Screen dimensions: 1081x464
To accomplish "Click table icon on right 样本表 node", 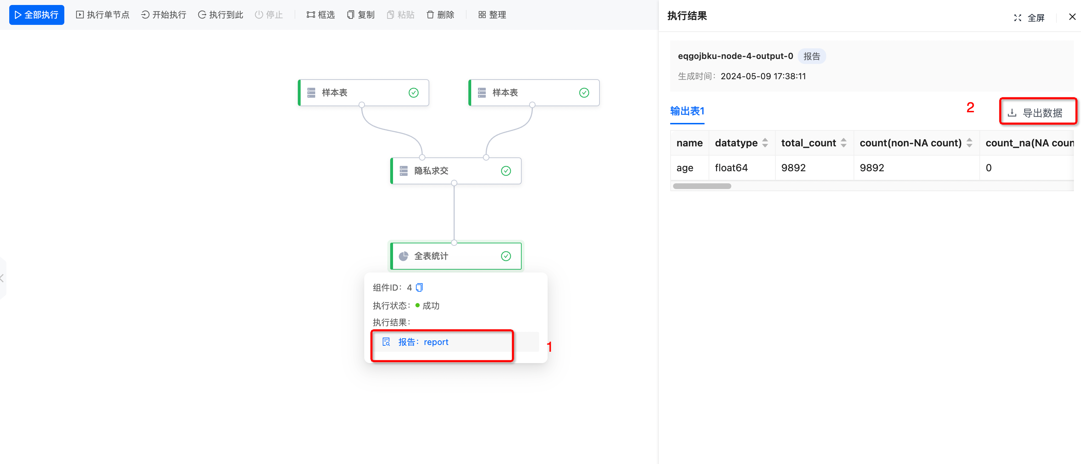I will (x=482, y=93).
